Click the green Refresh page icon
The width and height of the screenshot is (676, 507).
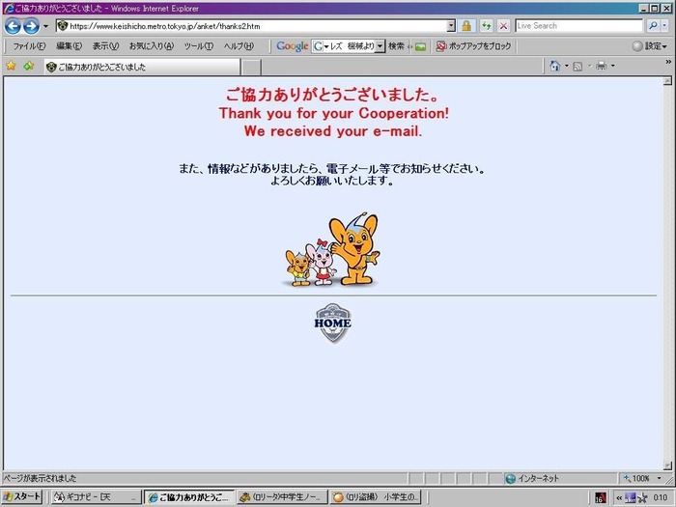(487, 26)
